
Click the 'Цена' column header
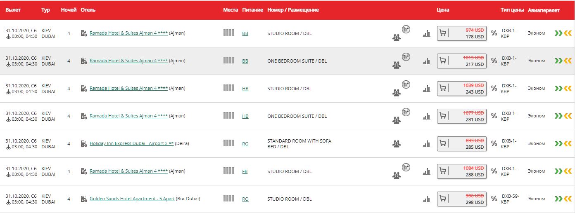pyautogui.click(x=442, y=10)
